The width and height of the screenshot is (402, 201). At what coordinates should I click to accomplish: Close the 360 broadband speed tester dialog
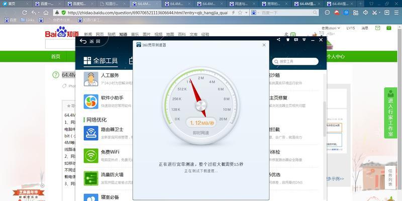264,45
